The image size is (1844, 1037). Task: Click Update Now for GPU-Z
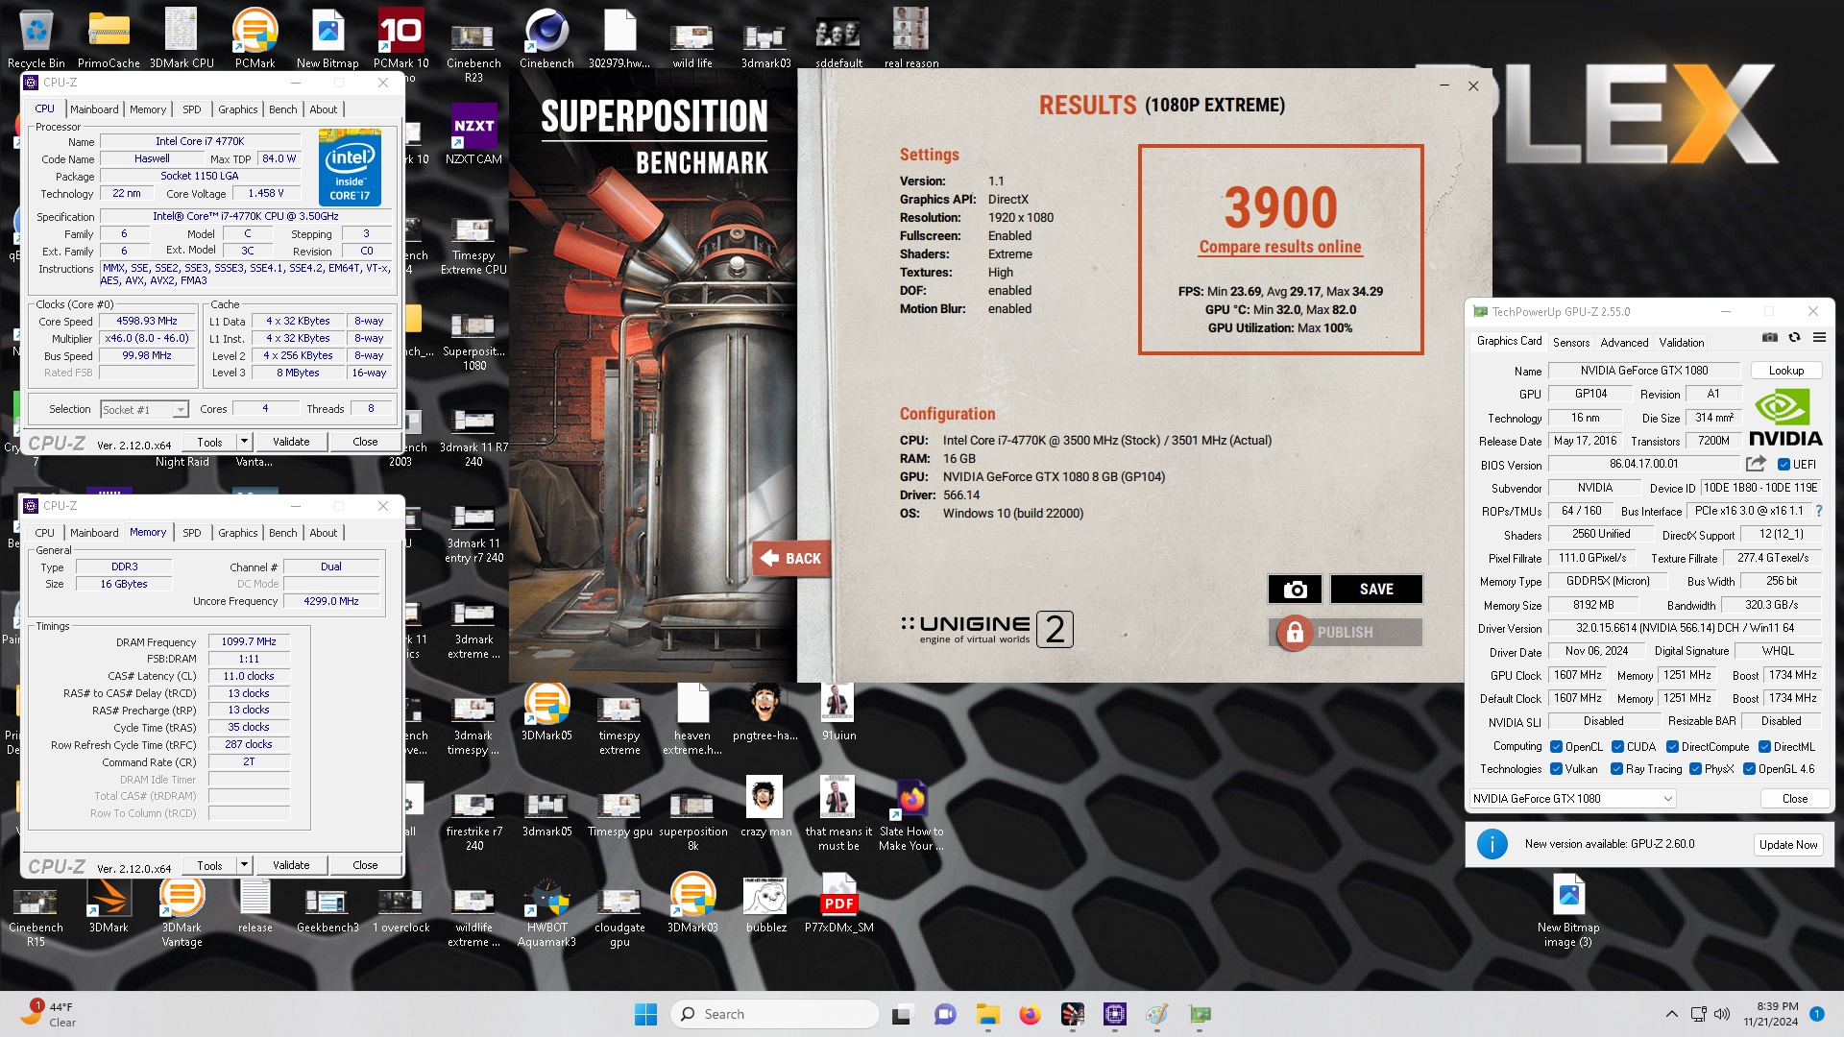pyautogui.click(x=1788, y=845)
